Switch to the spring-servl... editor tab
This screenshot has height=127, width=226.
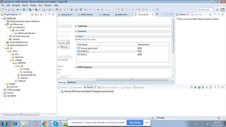point(66,14)
